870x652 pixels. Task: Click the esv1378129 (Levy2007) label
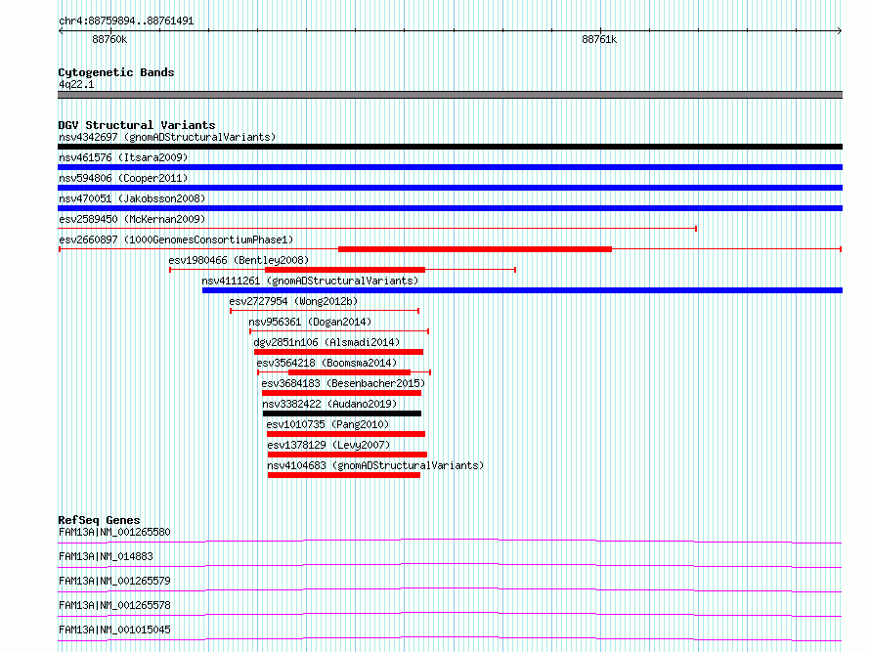pos(328,445)
